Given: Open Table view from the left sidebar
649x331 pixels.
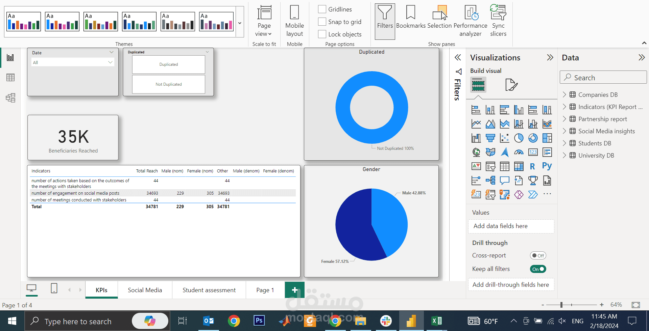Looking at the screenshot, I should (x=10, y=77).
